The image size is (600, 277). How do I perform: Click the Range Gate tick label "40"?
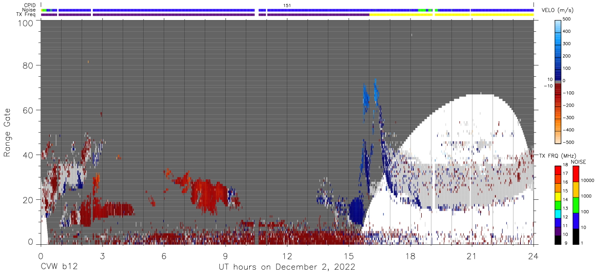28,155
